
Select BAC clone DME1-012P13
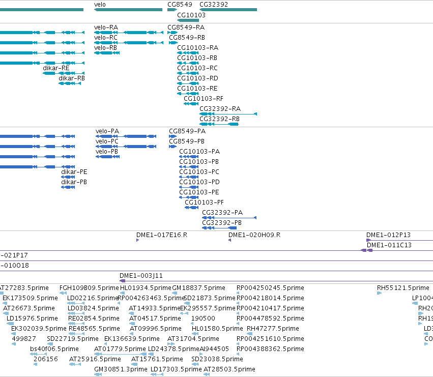(x=388, y=235)
